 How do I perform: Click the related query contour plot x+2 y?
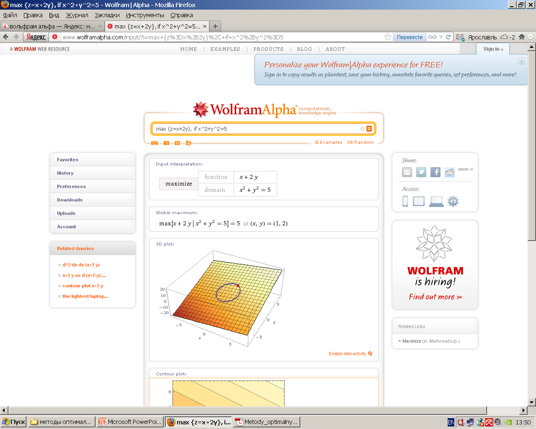83,286
